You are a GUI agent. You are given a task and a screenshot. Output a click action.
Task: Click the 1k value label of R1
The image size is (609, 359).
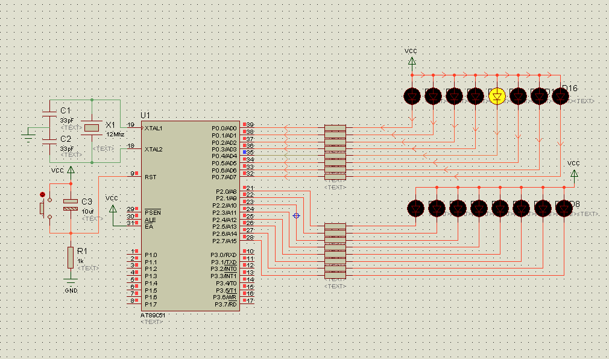pos(80,261)
